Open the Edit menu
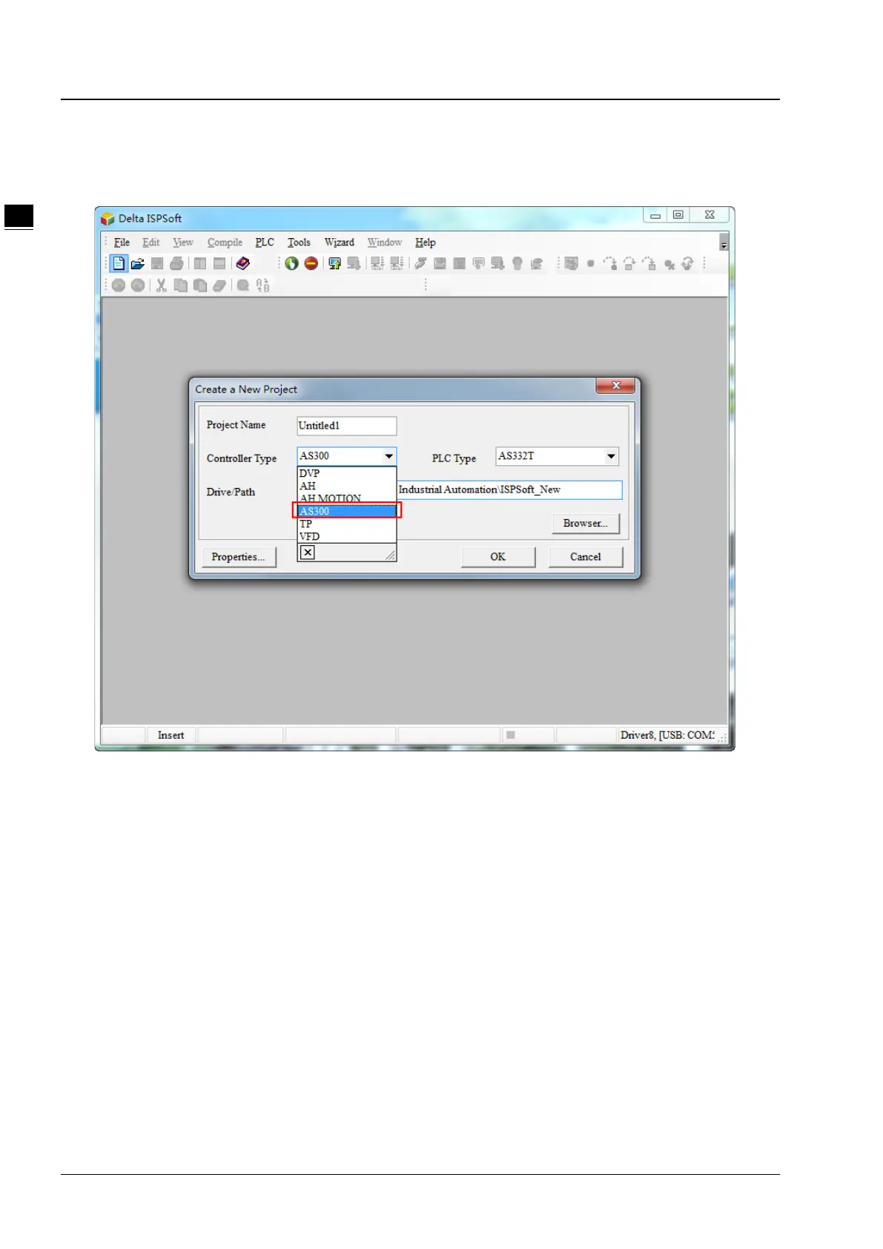Viewport: 883px width, 1249px height. [151, 243]
